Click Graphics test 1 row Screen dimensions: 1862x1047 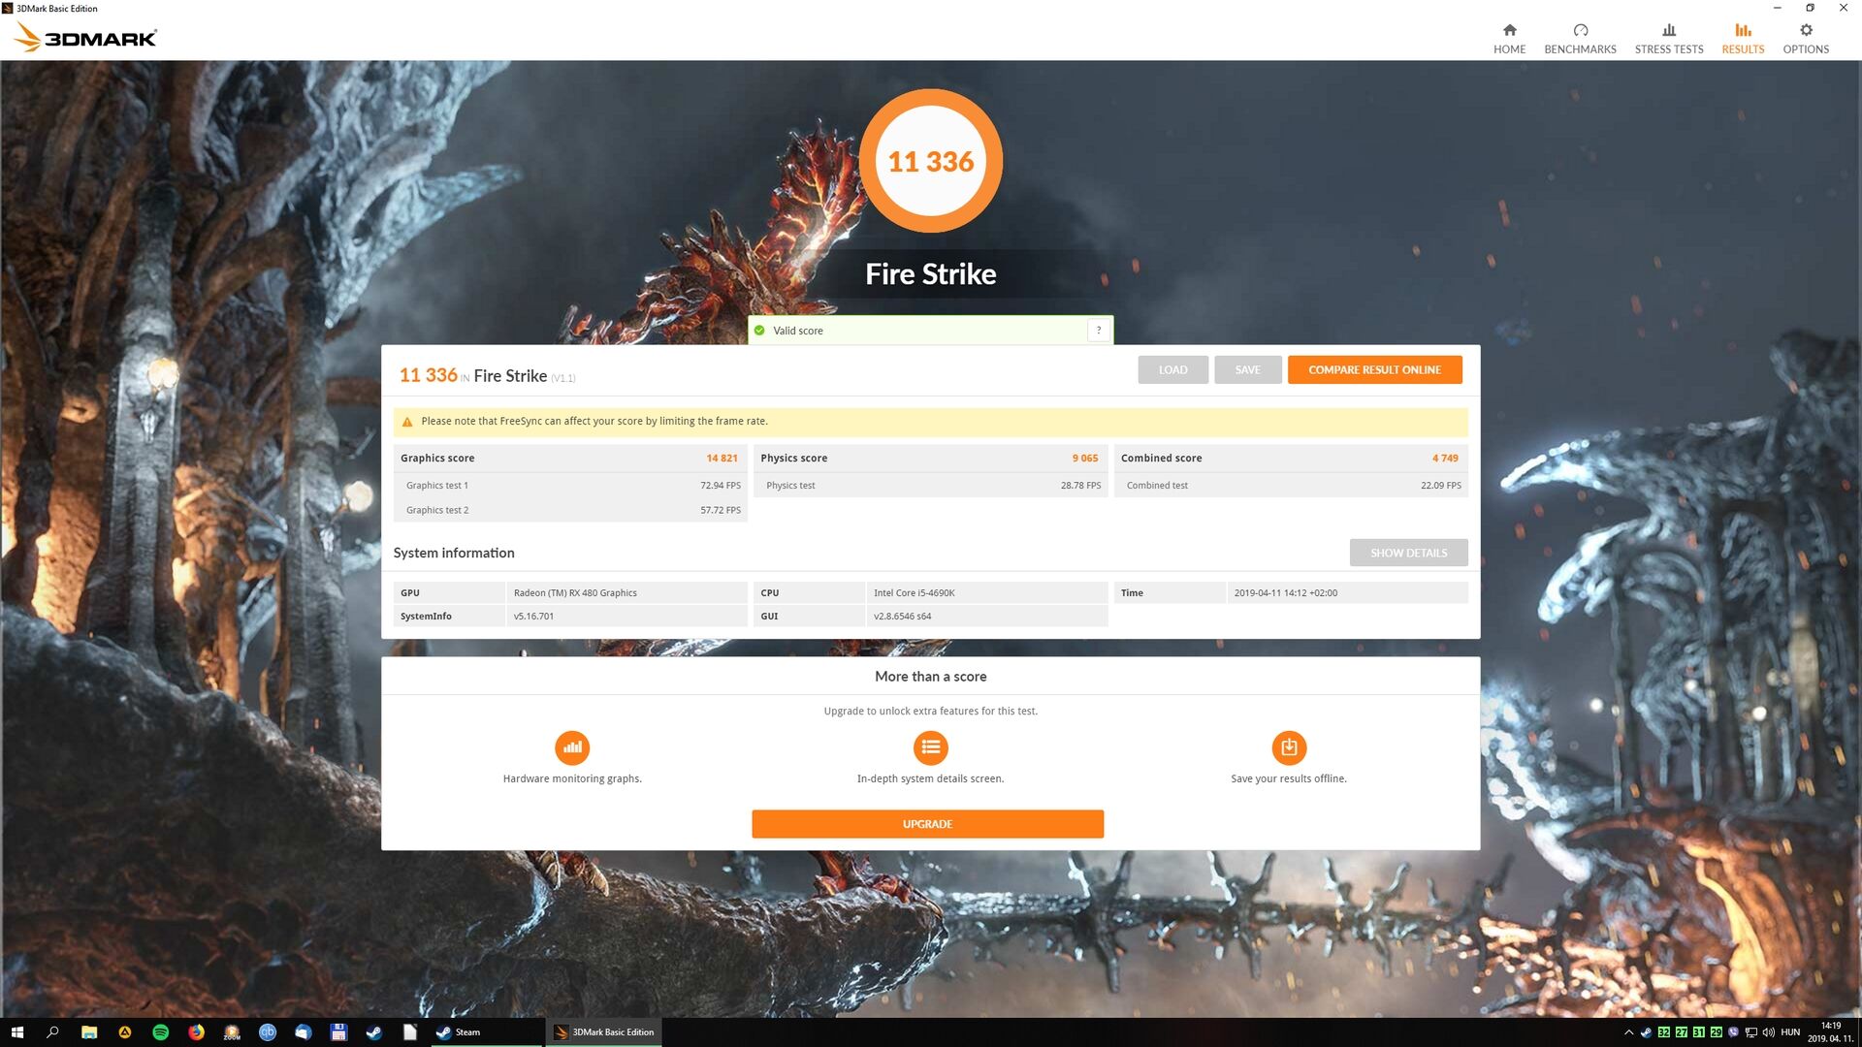pyautogui.click(x=571, y=486)
